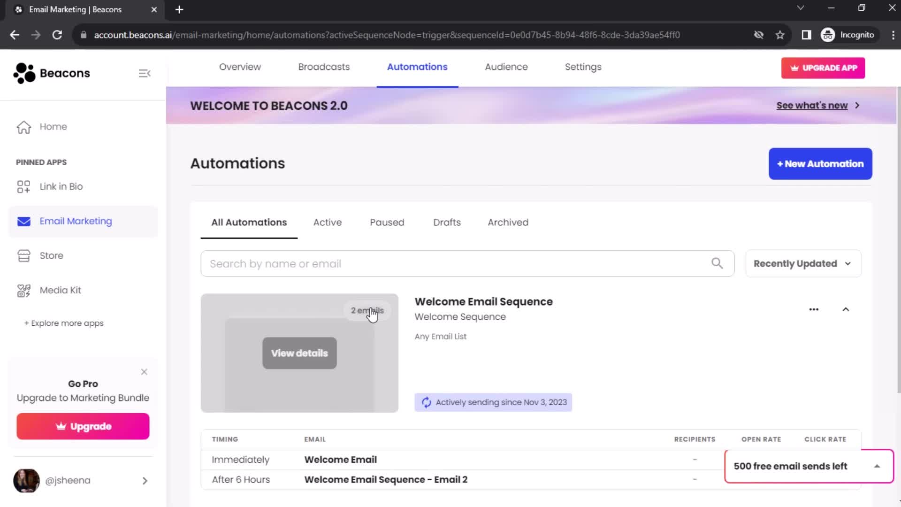The image size is (901, 507).
Task: Click the search by name input field
Action: [466, 264]
